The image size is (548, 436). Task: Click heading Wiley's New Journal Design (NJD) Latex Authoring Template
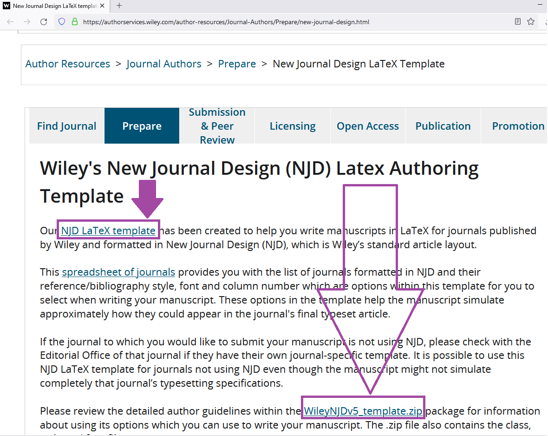tap(259, 182)
